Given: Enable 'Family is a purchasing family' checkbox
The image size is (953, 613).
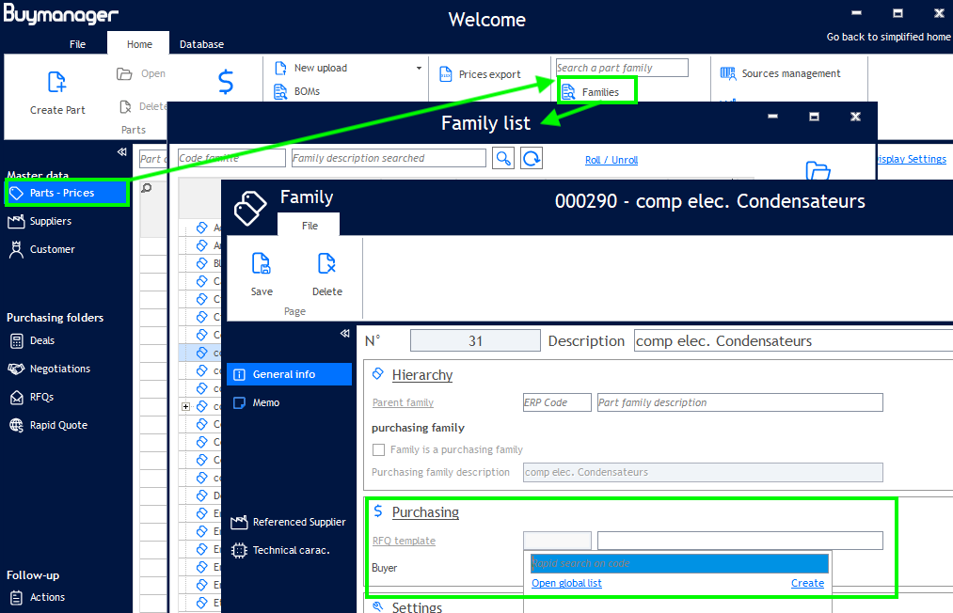Looking at the screenshot, I should tap(379, 449).
